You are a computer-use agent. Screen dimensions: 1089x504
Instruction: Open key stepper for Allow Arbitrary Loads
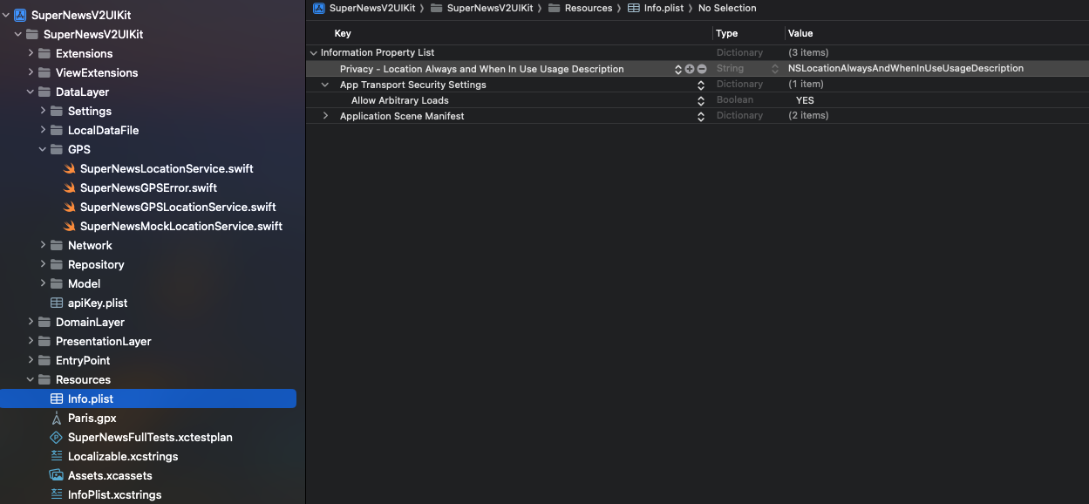pyautogui.click(x=700, y=100)
